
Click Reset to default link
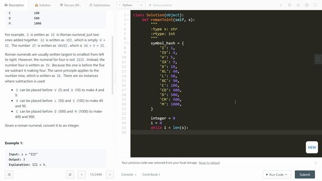point(209,163)
